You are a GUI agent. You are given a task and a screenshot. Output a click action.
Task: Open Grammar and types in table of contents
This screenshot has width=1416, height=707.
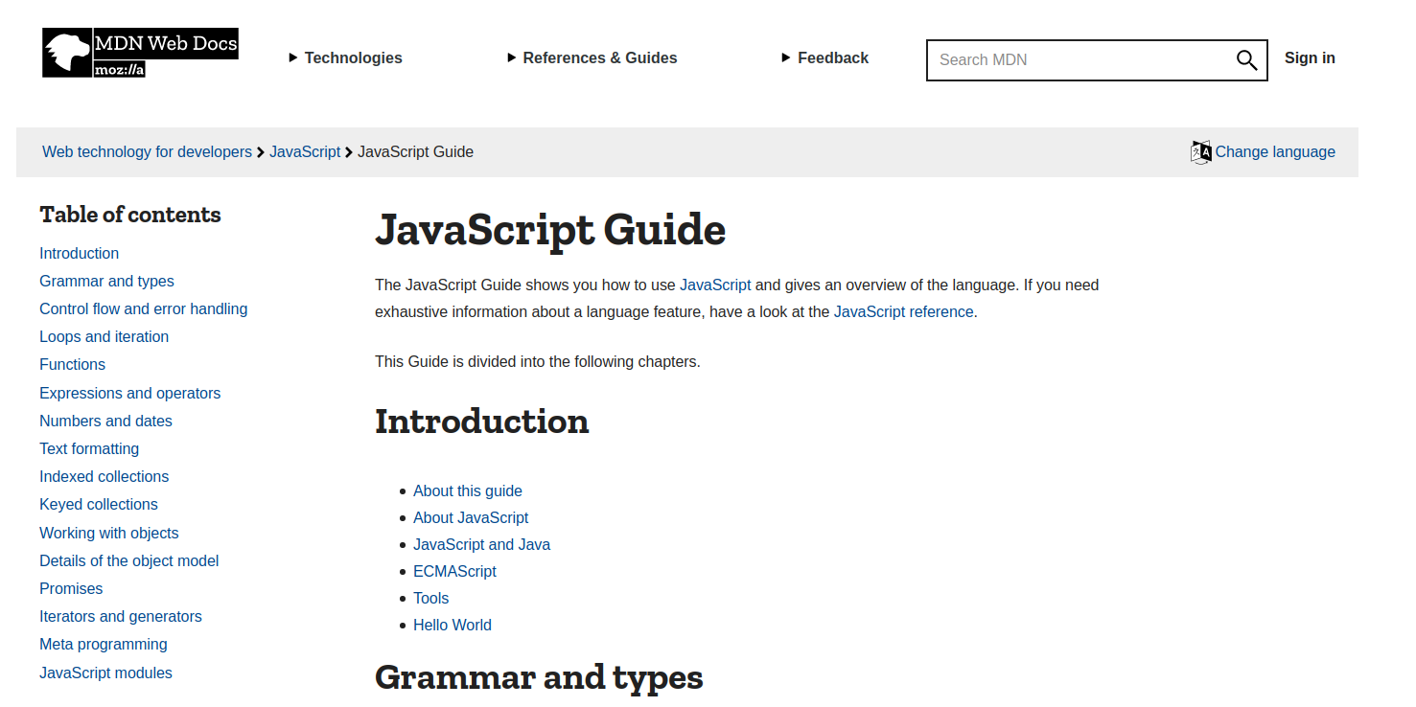pos(106,282)
